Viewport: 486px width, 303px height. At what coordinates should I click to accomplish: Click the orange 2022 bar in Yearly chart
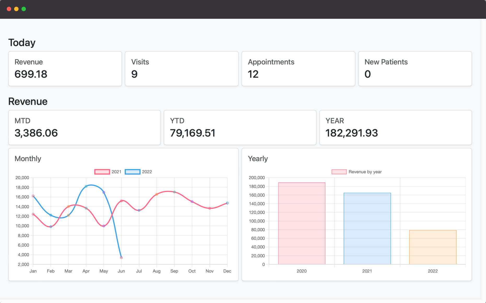433,247
